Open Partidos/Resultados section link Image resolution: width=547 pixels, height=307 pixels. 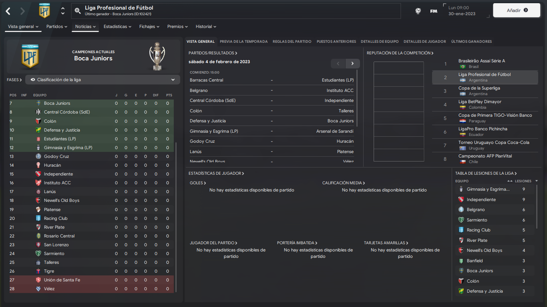point(213,53)
